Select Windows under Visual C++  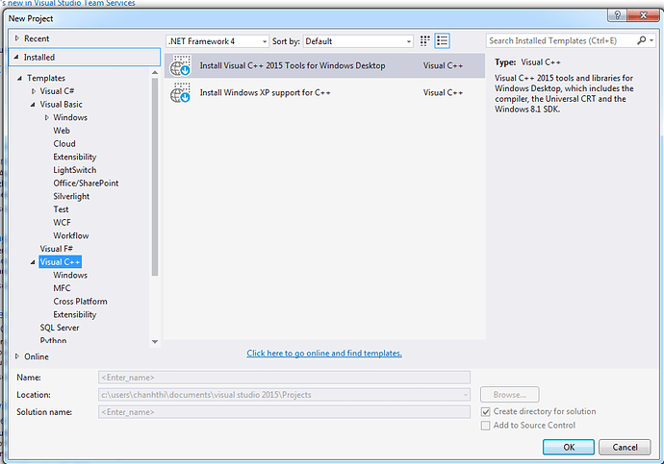[x=70, y=275]
